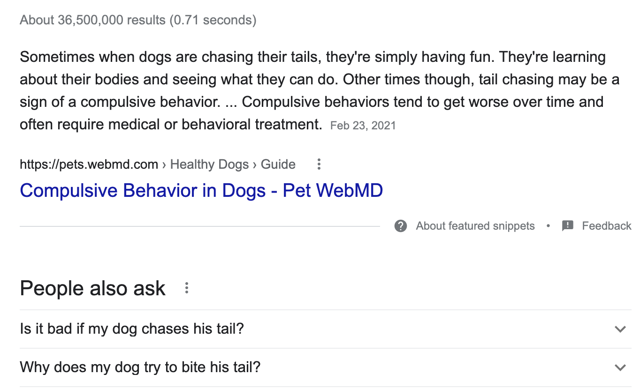The width and height of the screenshot is (640, 389).
Task: Open the three-dot menu beside the WebMD URL
Action: tap(319, 165)
